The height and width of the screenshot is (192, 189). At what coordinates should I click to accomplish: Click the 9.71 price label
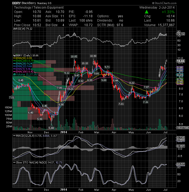click(107, 67)
